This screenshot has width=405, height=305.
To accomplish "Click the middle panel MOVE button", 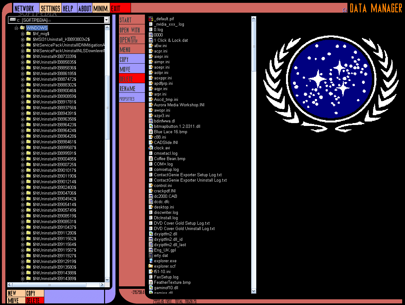I will coord(132,69).
